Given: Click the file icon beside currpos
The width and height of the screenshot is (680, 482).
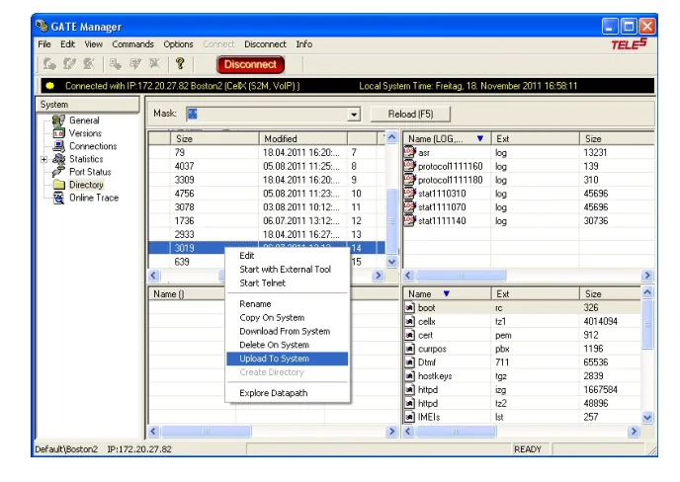Looking at the screenshot, I should click(410, 349).
